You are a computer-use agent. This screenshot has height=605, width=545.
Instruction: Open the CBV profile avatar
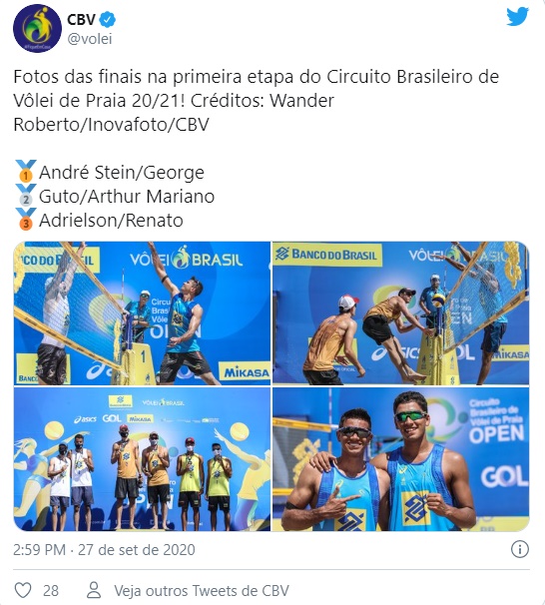click(37, 28)
